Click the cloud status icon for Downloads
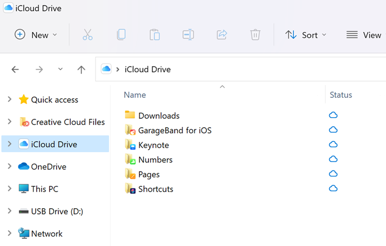The width and height of the screenshot is (386, 246). 333,115
